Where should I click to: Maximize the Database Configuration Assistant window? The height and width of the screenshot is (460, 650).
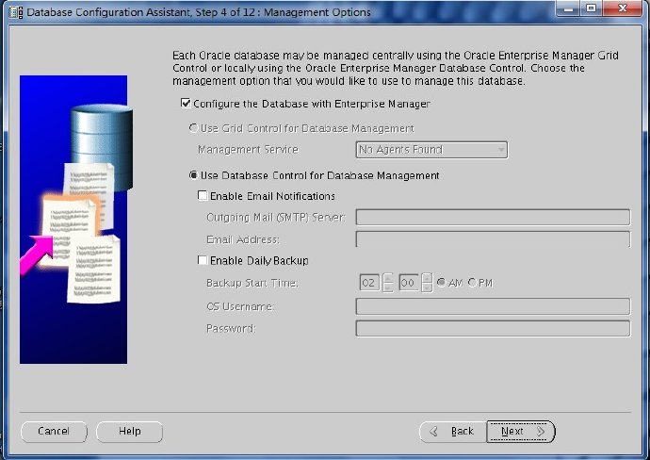coord(592,8)
